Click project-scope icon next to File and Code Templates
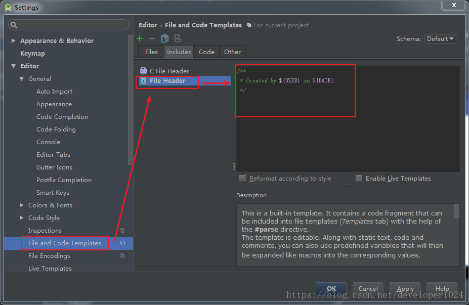Viewport: 469px width, 305px height. point(122,243)
